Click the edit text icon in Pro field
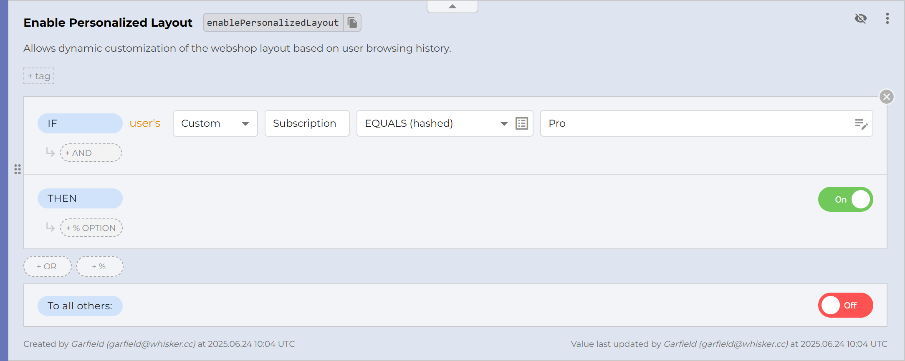Viewport: 905px width, 361px height. click(x=861, y=124)
